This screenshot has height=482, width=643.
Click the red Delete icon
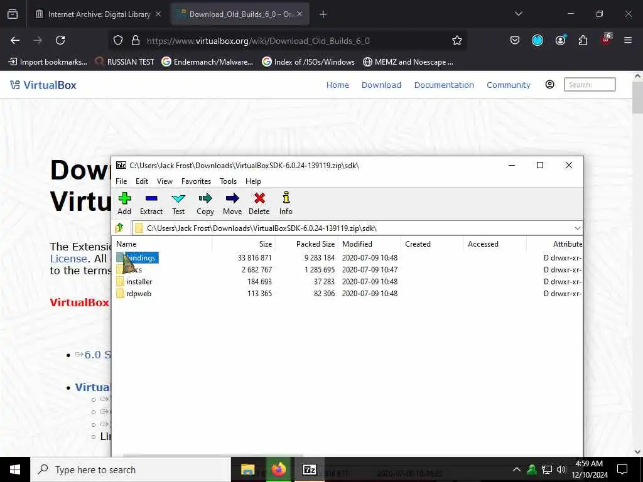pyautogui.click(x=259, y=199)
